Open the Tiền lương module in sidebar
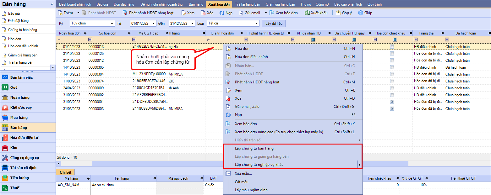 point(19,178)
